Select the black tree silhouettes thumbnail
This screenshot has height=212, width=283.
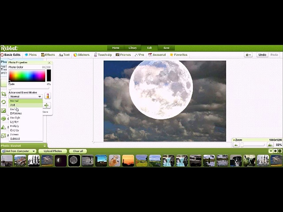pyautogui.click(x=34, y=160)
